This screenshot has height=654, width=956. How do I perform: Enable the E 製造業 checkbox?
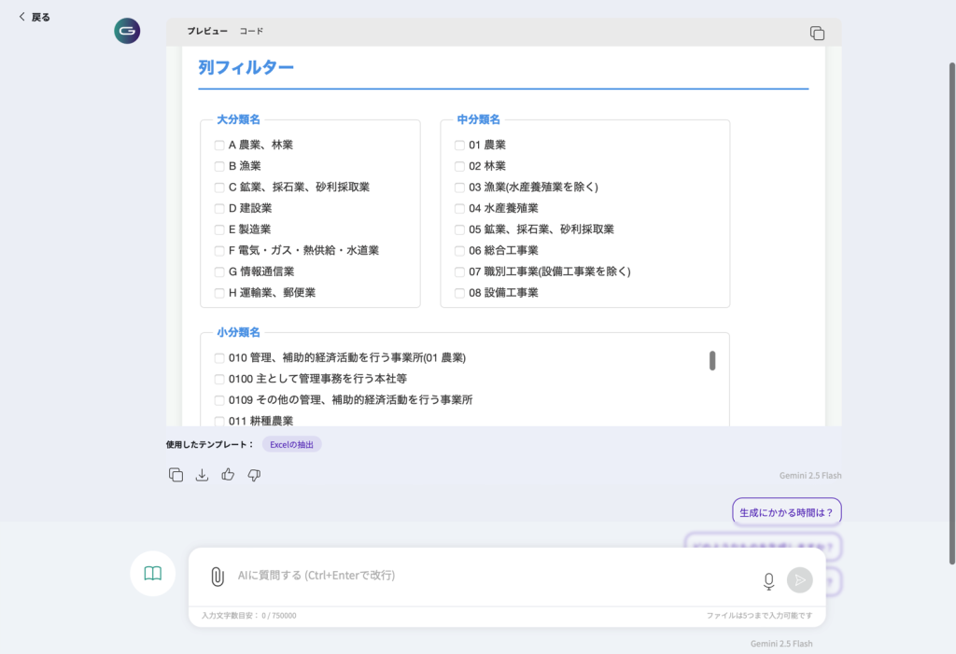[x=219, y=230]
